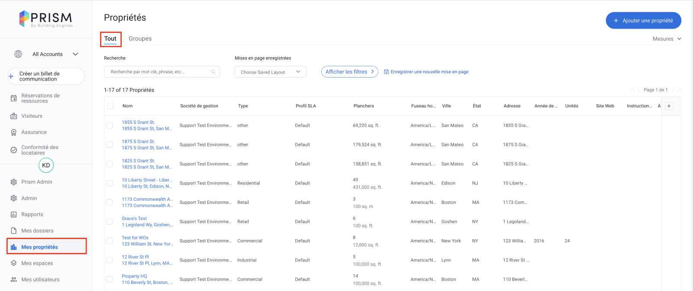Click the Rapports chart icon
693x291 pixels.
(13, 214)
